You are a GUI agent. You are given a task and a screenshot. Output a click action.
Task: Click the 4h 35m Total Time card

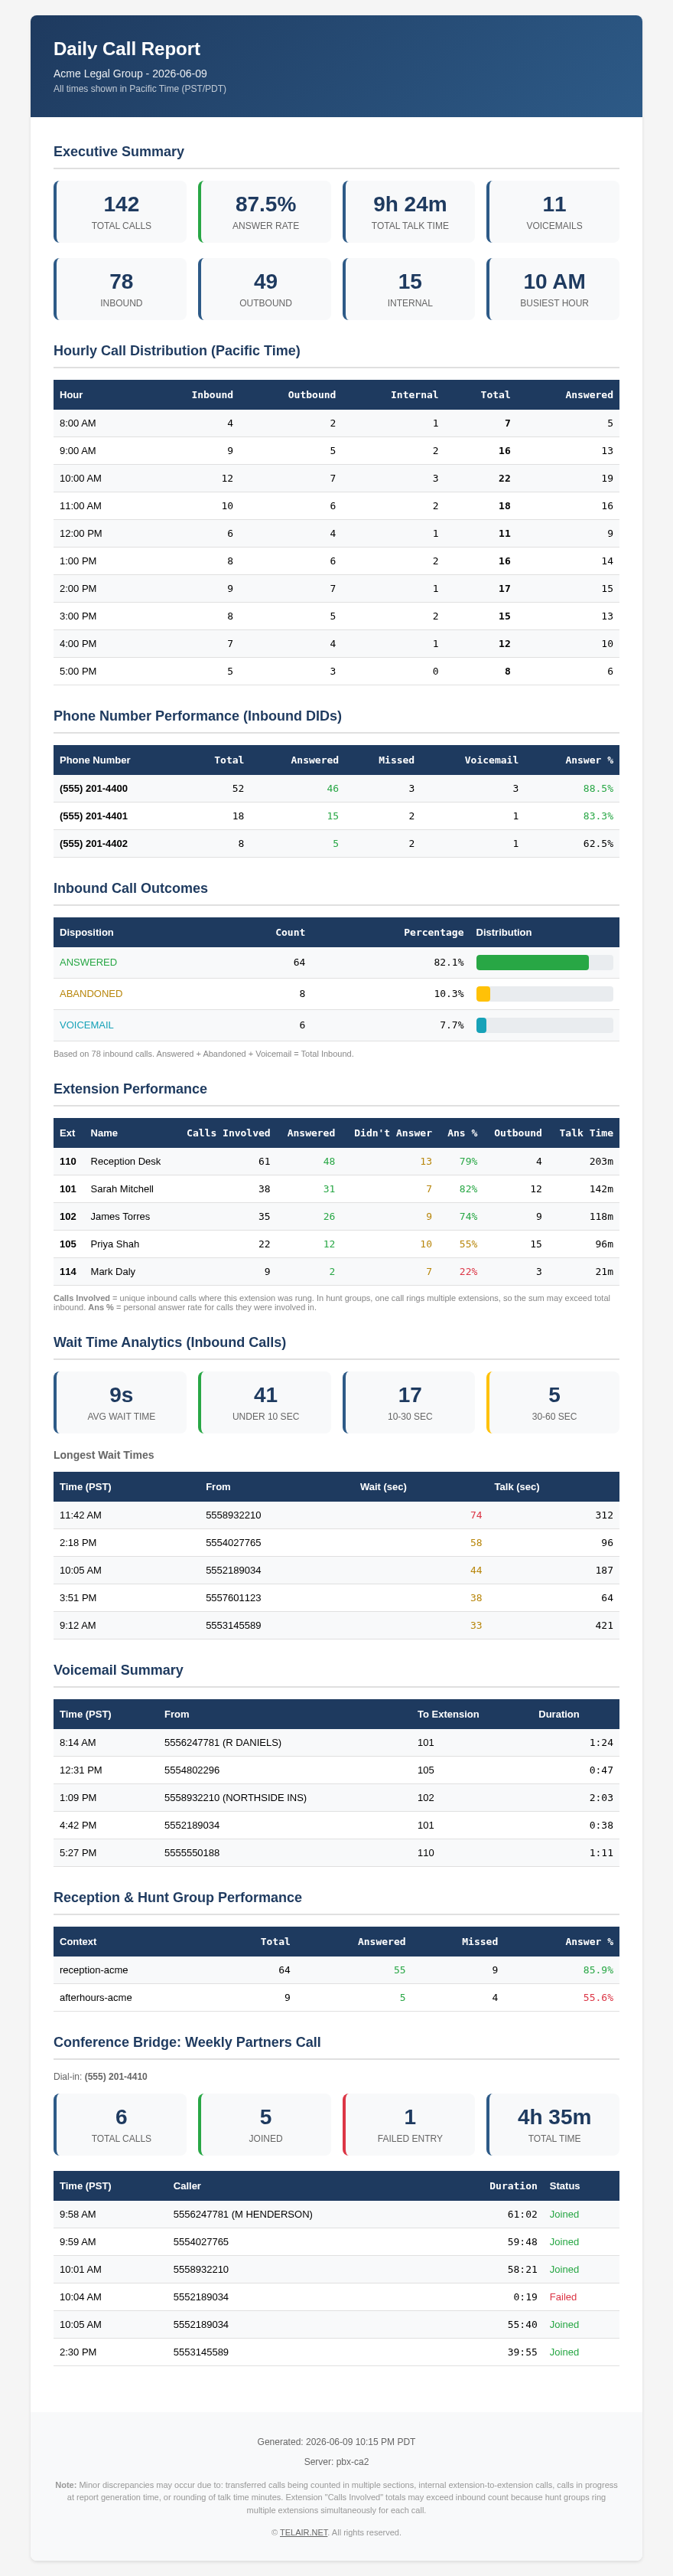pos(553,2125)
